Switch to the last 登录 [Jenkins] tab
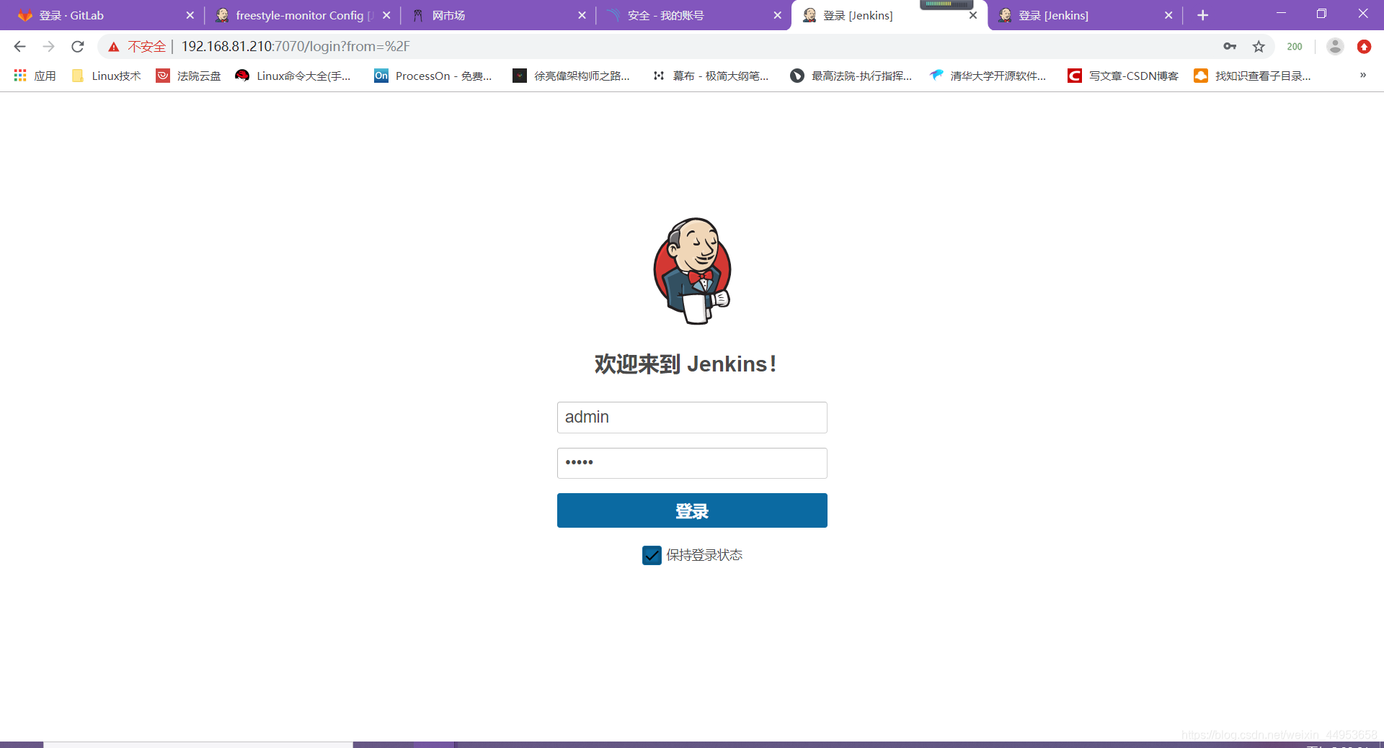 pyautogui.click(x=1084, y=15)
